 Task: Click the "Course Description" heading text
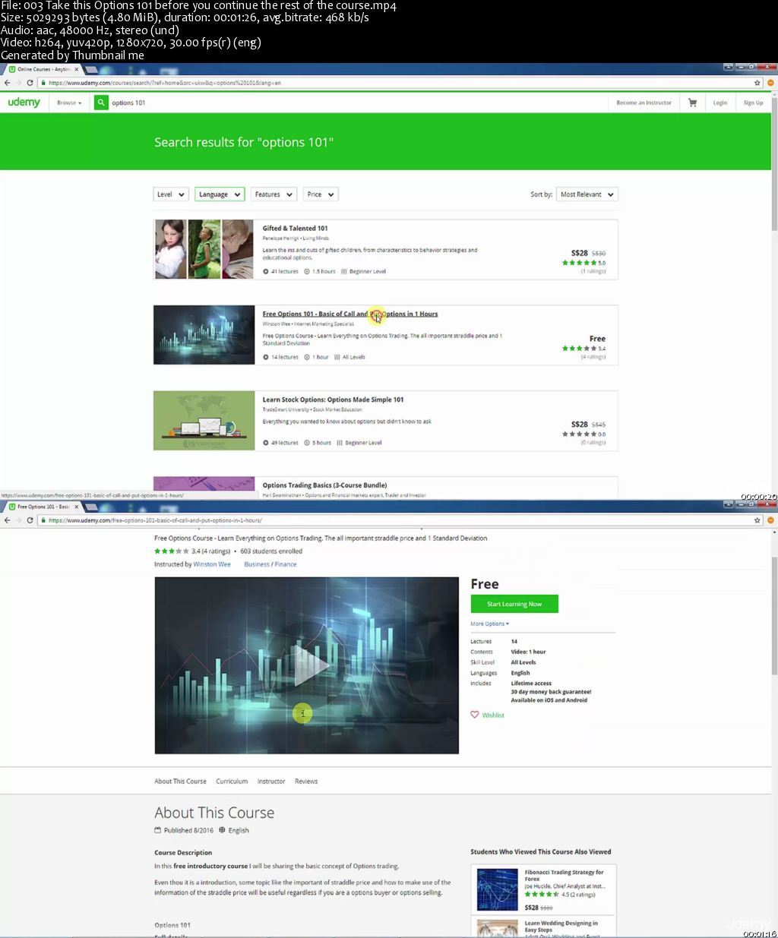183,853
